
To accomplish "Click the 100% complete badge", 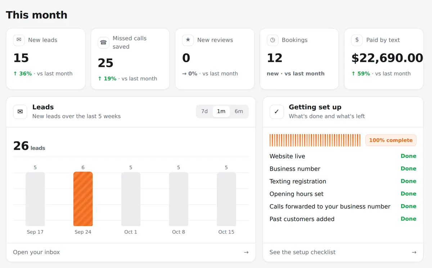I will 391,140.
